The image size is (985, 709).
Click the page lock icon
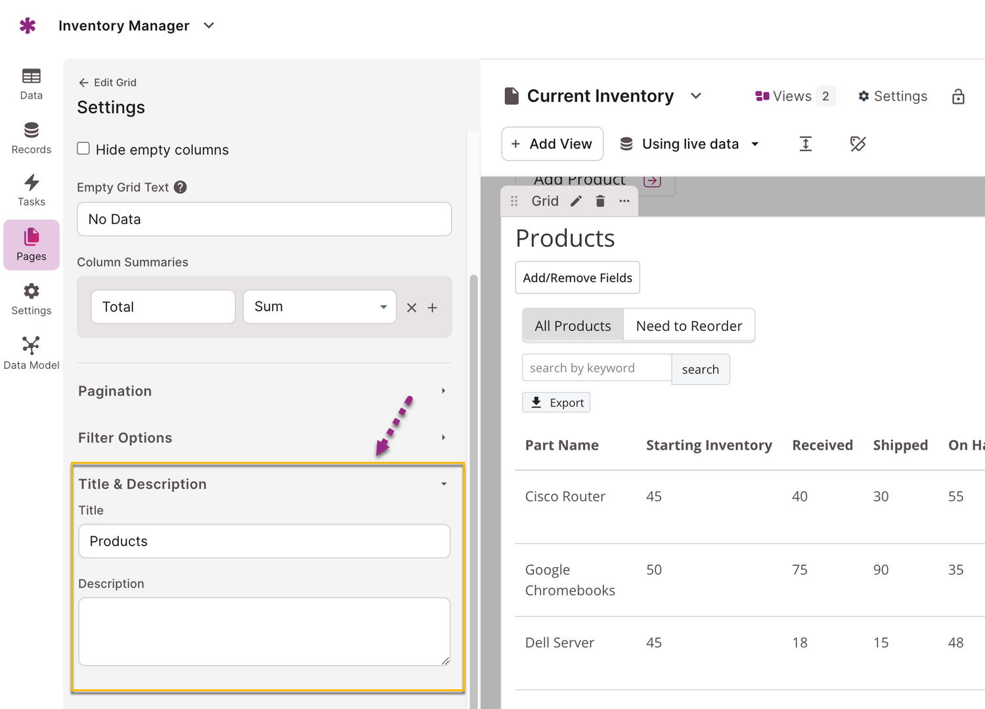point(958,97)
